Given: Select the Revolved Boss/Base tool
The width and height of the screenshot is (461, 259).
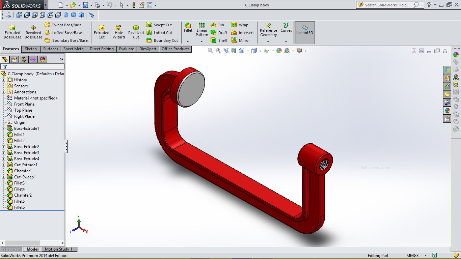Looking at the screenshot, I should tap(33, 32).
